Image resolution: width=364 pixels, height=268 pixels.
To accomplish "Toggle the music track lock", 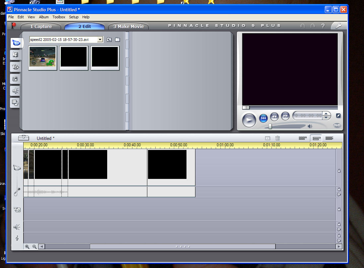I will coord(339,235).
